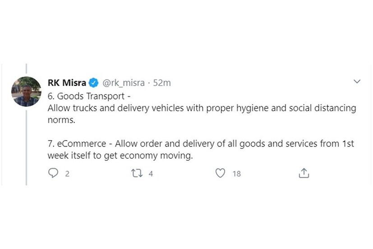373x249 pixels.
Task: Click the blue verified badge
Action: [94, 83]
